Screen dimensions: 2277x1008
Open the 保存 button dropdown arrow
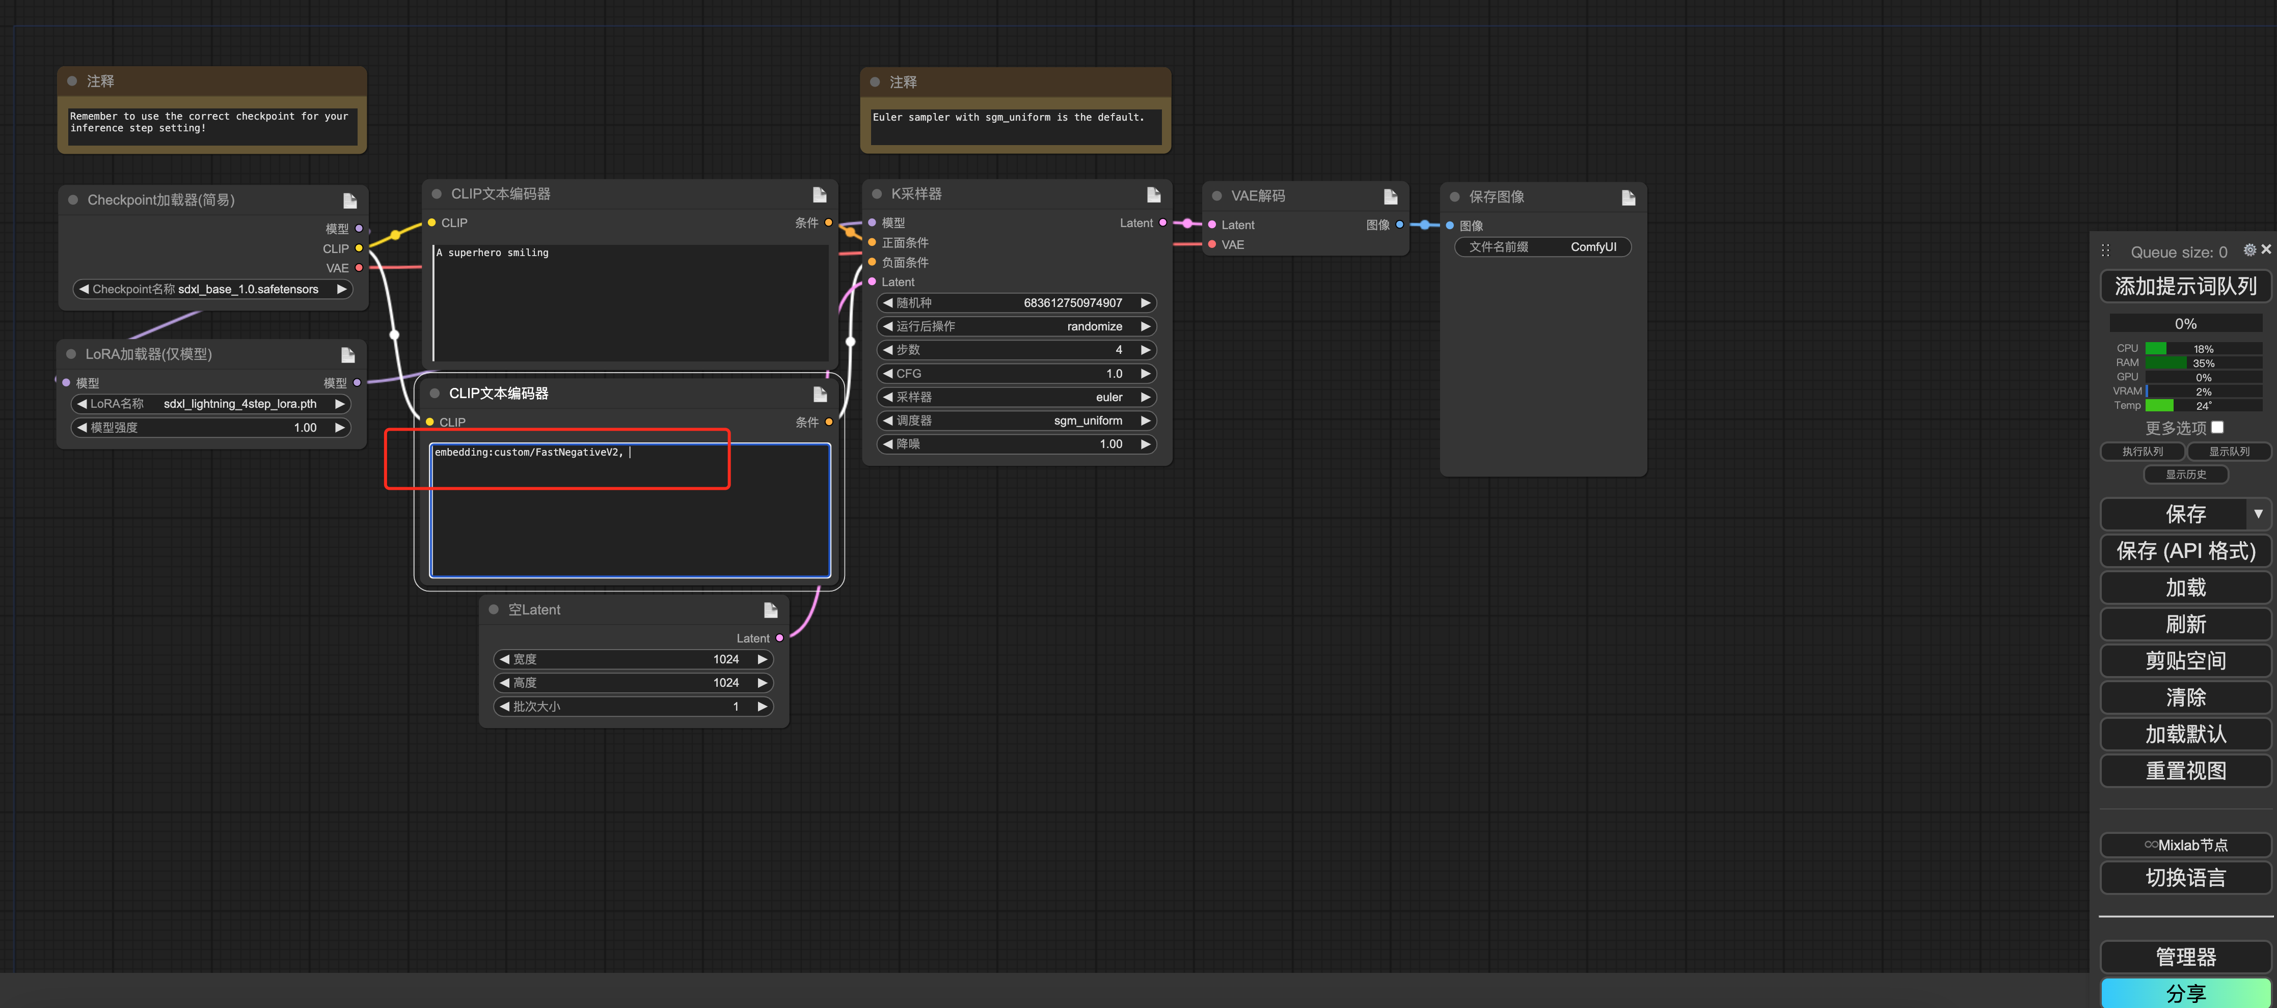click(x=2259, y=514)
